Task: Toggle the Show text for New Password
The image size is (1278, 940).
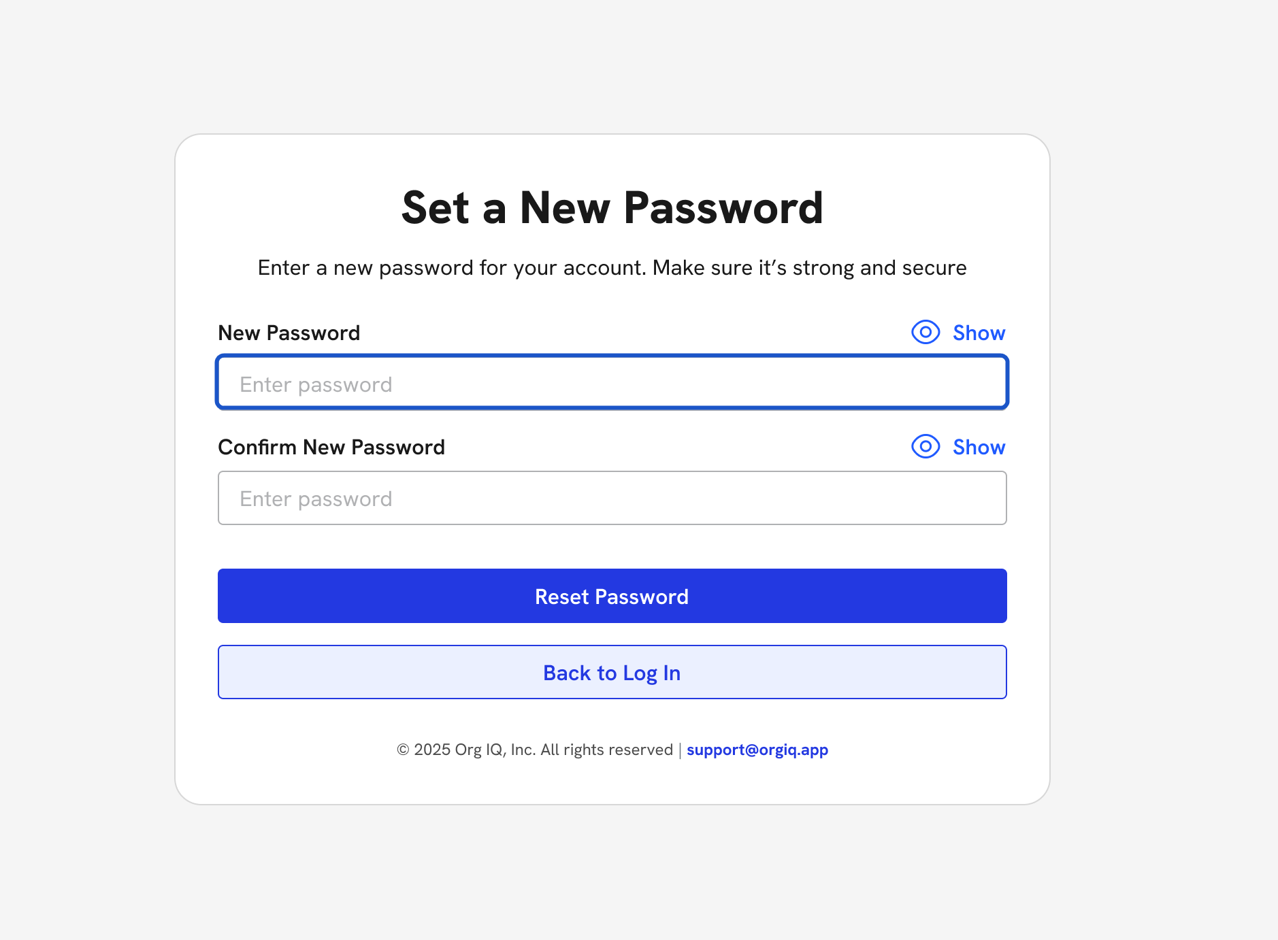Action: pyautogui.click(x=979, y=333)
